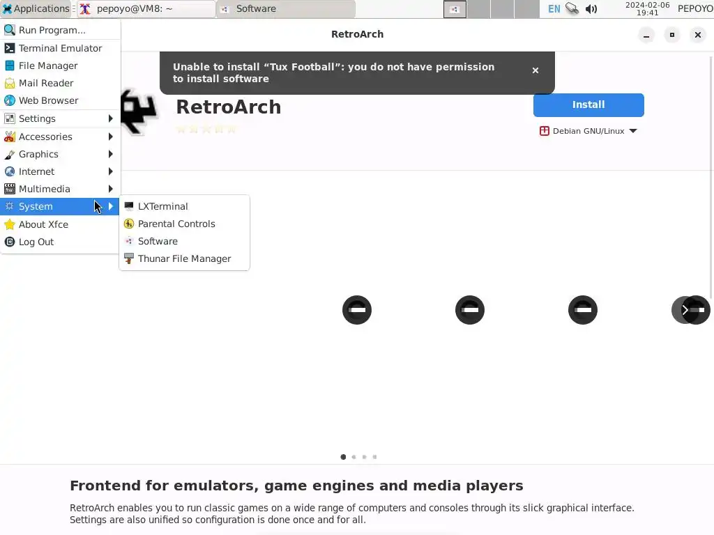Click the LXTerminal monitor icon
Viewport: 714px width, 535px height.
click(x=129, y=206)
